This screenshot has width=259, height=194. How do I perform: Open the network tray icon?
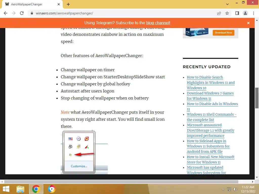click(229, 189)
